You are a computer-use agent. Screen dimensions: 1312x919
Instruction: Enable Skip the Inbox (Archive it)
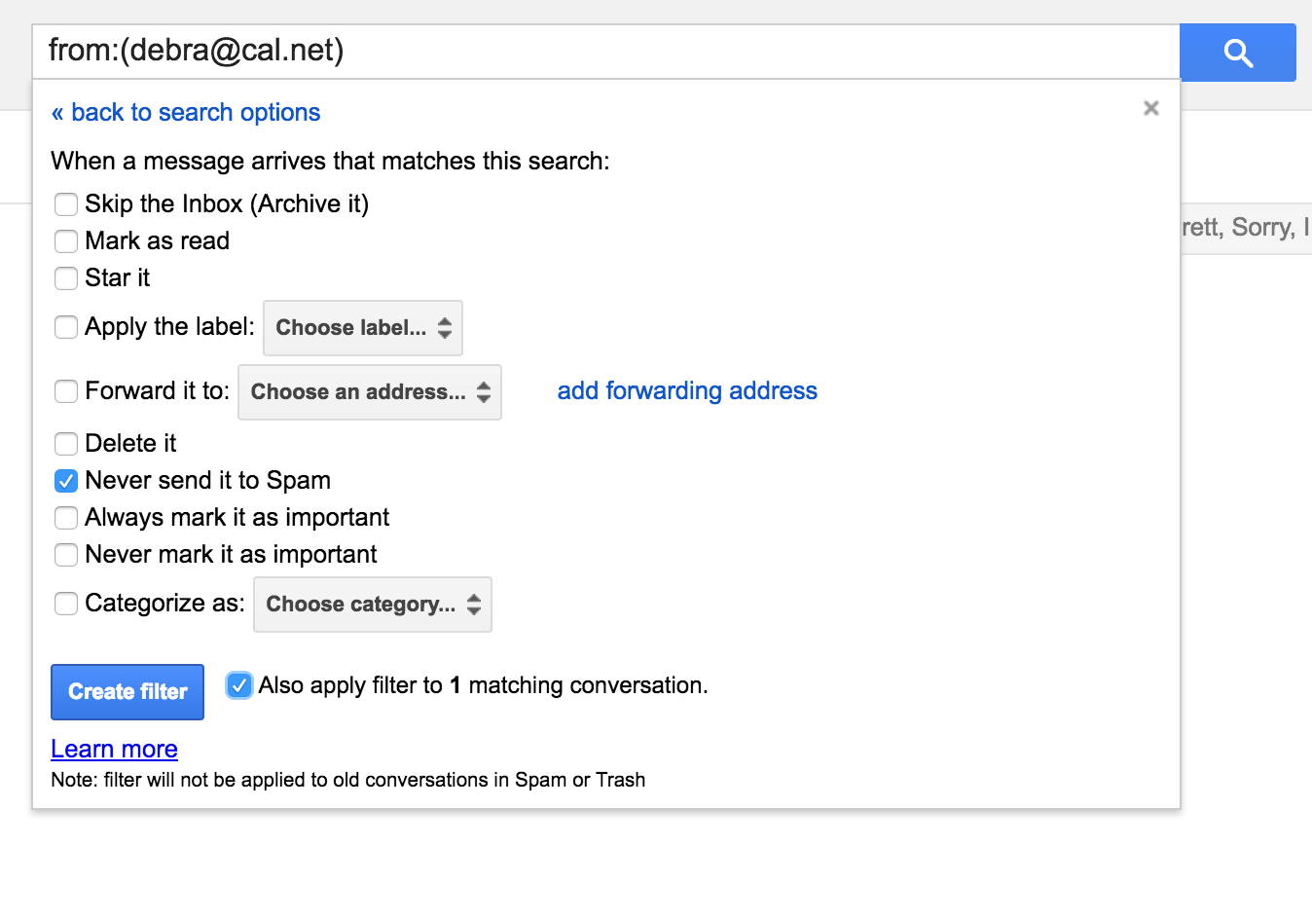pyautogui.click(x=66, y=204)
